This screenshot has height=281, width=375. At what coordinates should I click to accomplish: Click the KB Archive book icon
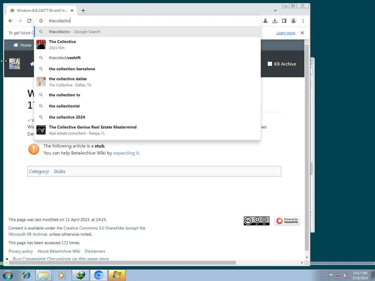270,64
